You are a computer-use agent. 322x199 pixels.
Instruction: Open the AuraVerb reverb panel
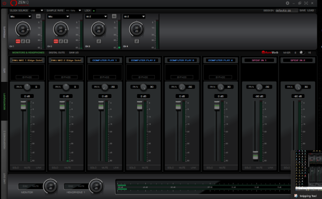(x=270, y=52)
